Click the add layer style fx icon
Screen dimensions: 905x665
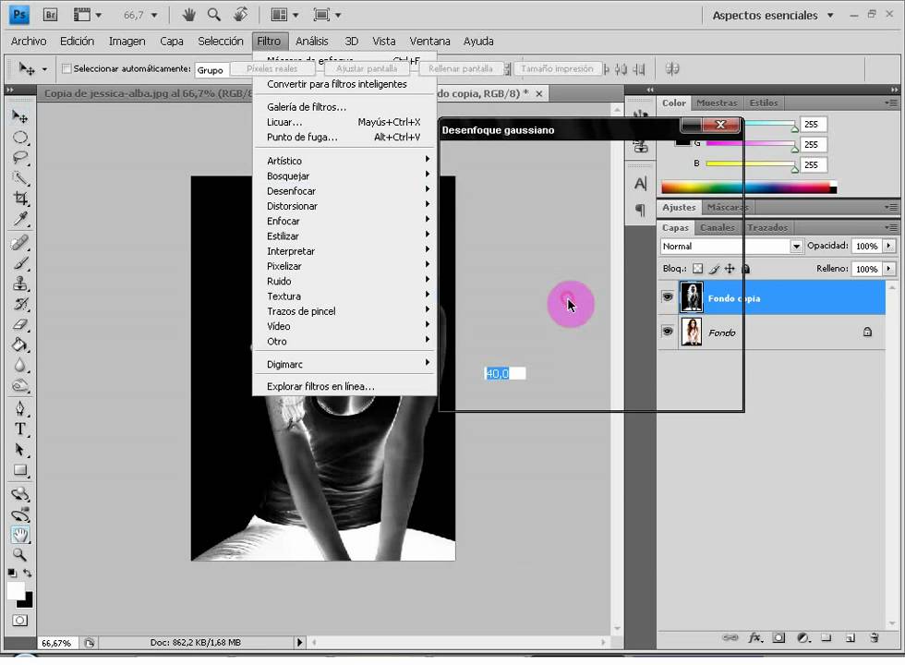[755, 638]
